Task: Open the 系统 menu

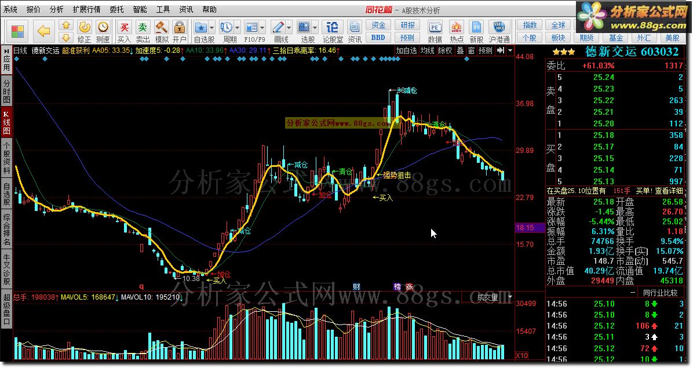Action: coord(10,9)
